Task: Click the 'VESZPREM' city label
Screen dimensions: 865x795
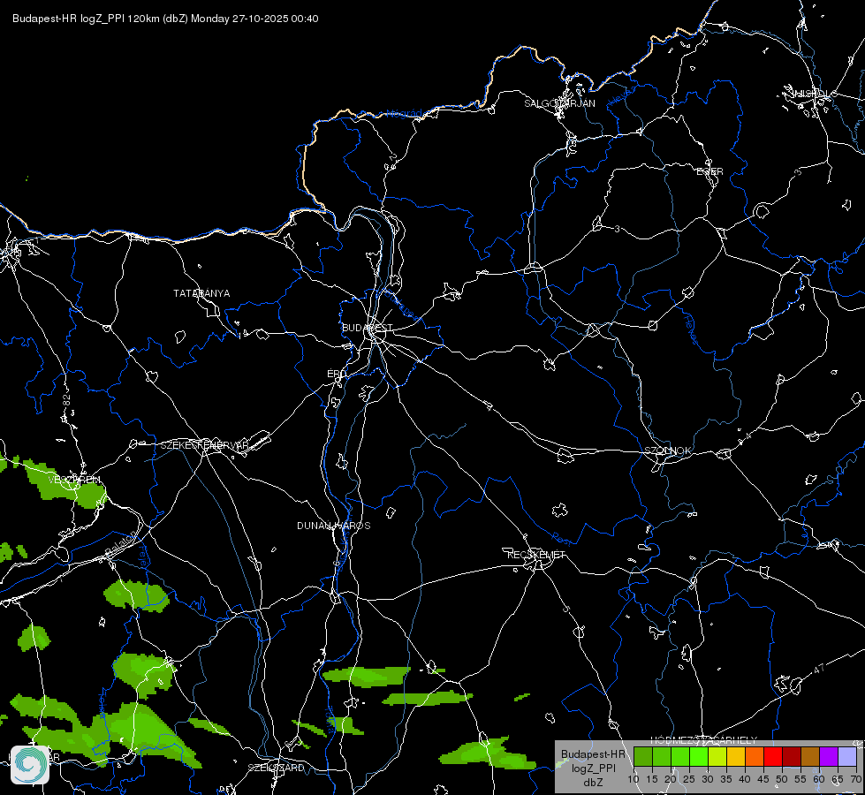Action: [74, 480]
